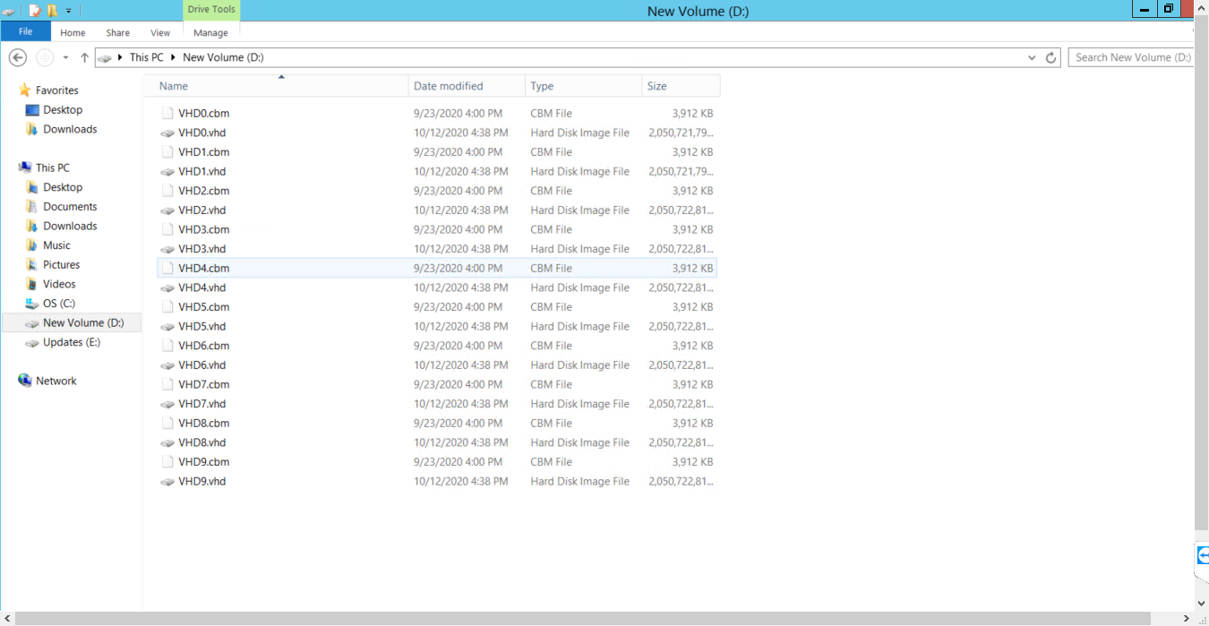The height and width of the screenshot is (626, 1209).
Task: Switch to the View ribbon tab
Action: click(x=160, y=33)
